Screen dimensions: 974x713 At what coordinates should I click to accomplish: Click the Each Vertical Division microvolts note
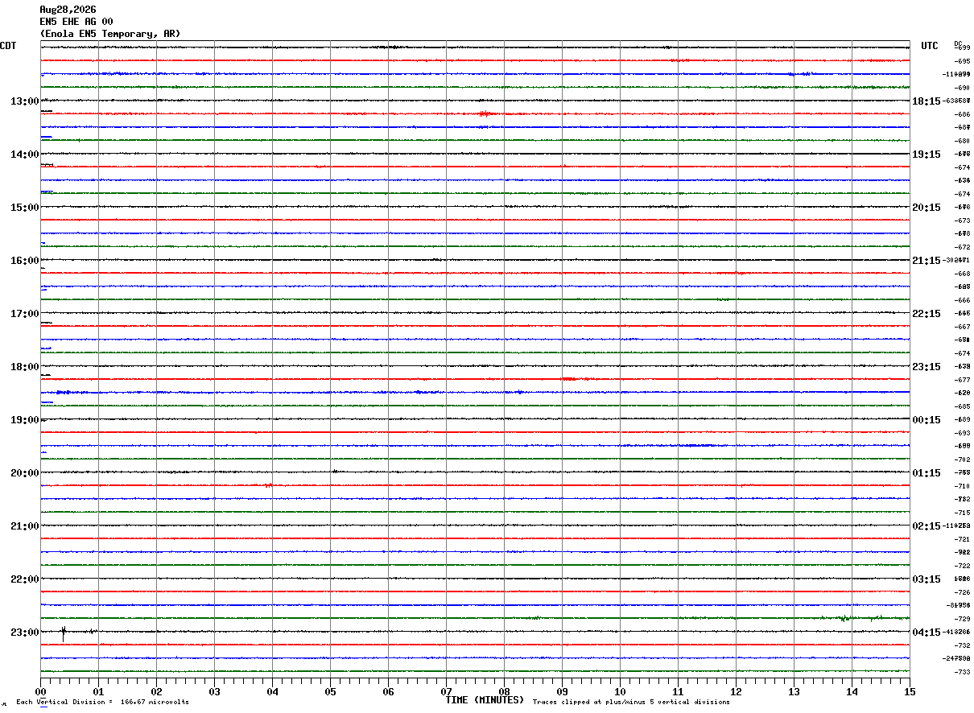tap(102, 702)
